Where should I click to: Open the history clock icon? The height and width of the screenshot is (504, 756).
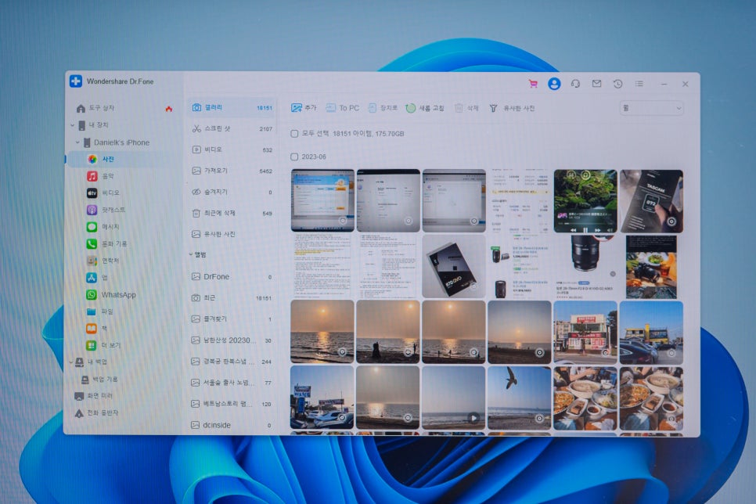coord(617,84)
